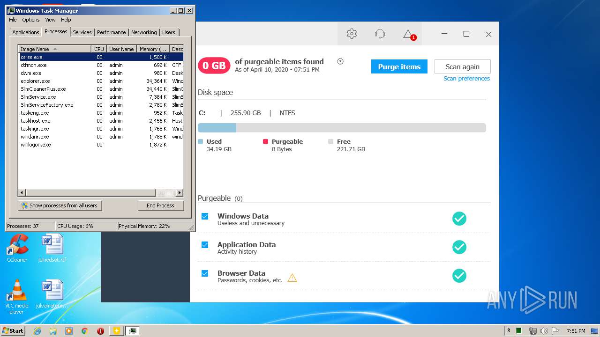Viewport: 600px width, 337px height.
Task: Select the dwm.exe process row
Action: click(x=100, y=73)
